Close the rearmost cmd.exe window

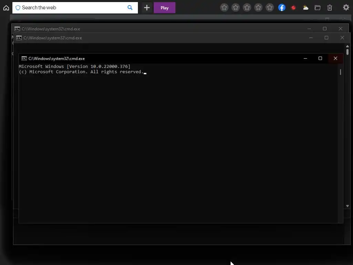340,29
